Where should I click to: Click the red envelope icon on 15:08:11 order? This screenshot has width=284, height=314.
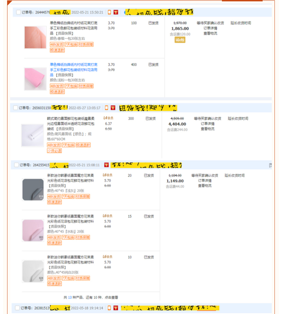coord(107,165)
